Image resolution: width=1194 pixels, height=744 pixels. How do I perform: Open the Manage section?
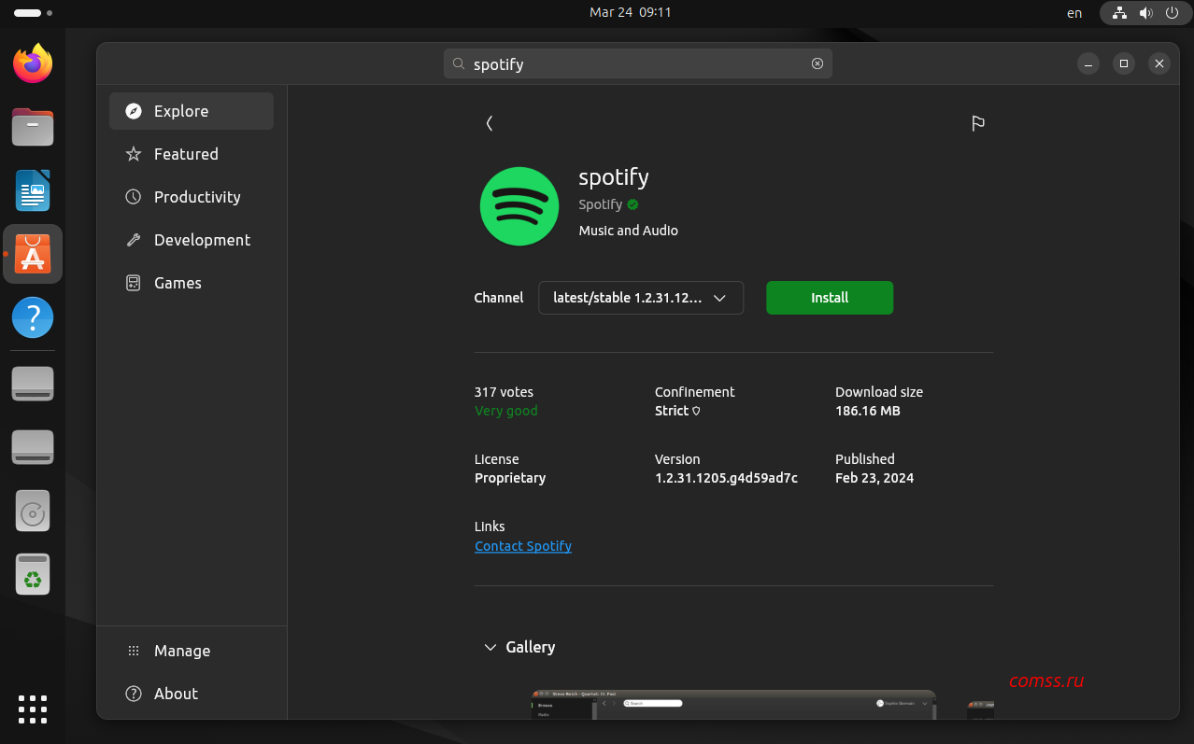click(x=182, y=651)
